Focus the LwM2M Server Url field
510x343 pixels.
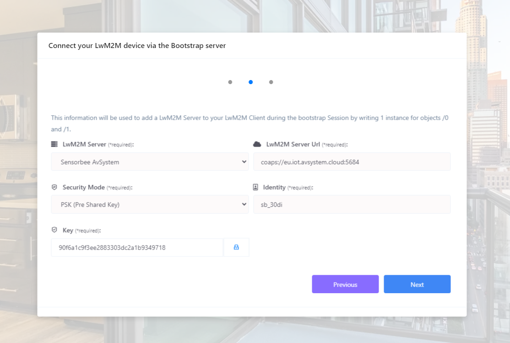click(352, 162)
